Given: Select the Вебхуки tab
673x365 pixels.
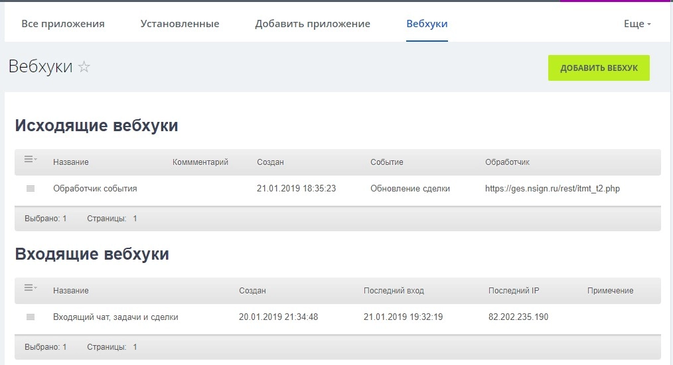Looking at the screenshot, I should tap(427, 24).
